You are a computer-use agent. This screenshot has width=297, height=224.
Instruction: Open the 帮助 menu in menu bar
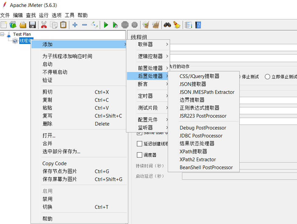point(83,15)
